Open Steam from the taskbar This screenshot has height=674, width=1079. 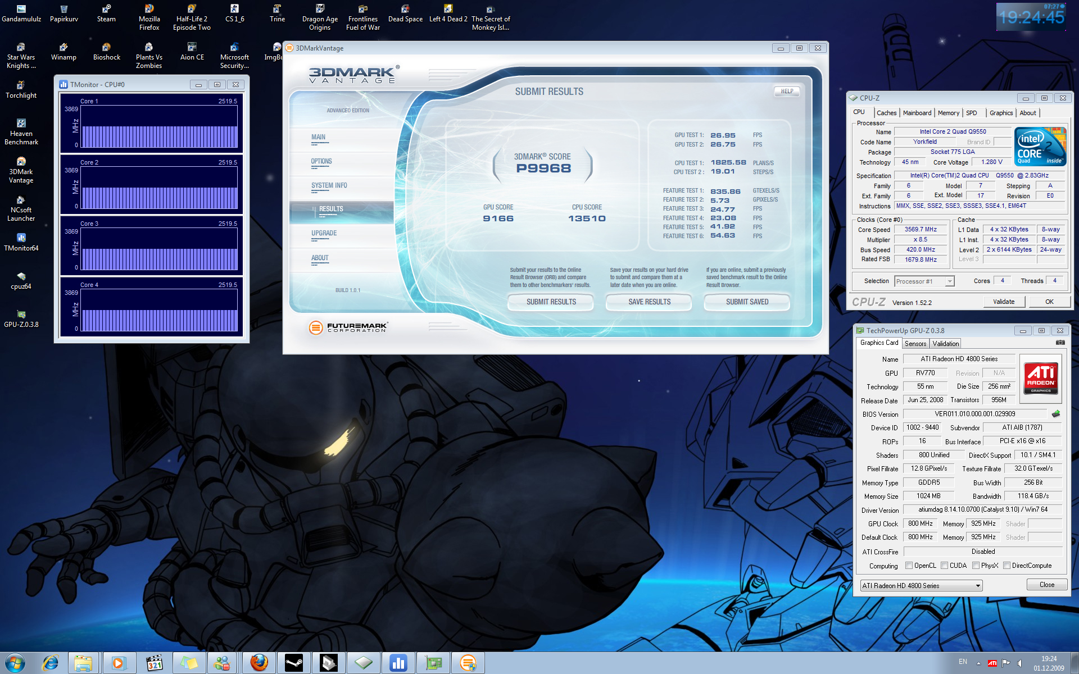tap(294, 663)
